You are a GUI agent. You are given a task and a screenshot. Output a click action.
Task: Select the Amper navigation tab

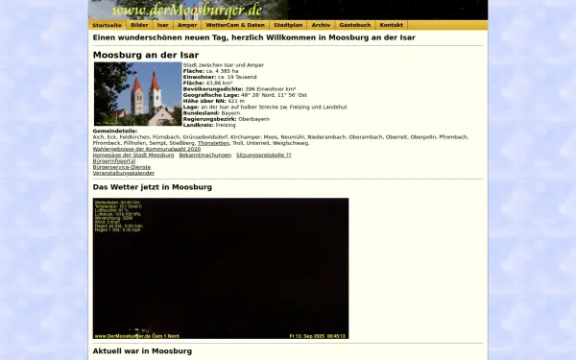(187, 25)
